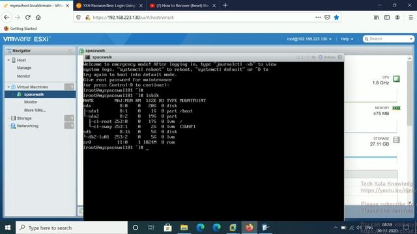Screen dimensions: 417x234
Task: Click the Memory usage icon
Action: click(x=396, y=108)
